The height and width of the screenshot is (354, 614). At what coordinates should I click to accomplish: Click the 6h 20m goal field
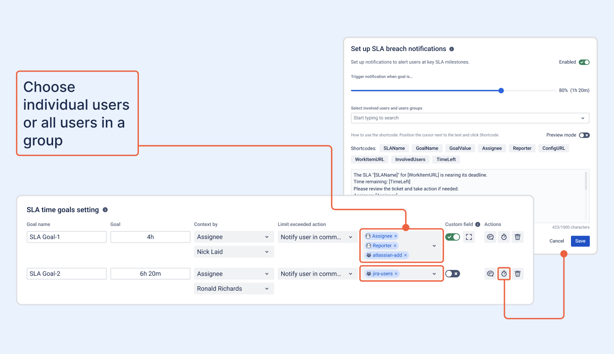click(x=150, y=274)
